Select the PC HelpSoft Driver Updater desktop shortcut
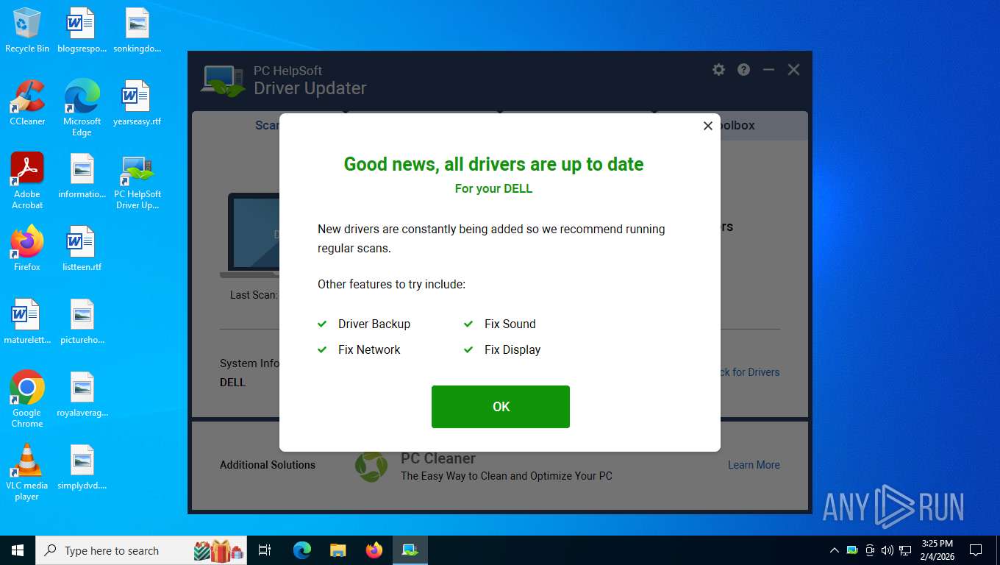This screenshot has height=565, width=1000. [137, 181]
